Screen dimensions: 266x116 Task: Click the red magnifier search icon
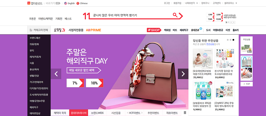175,15
